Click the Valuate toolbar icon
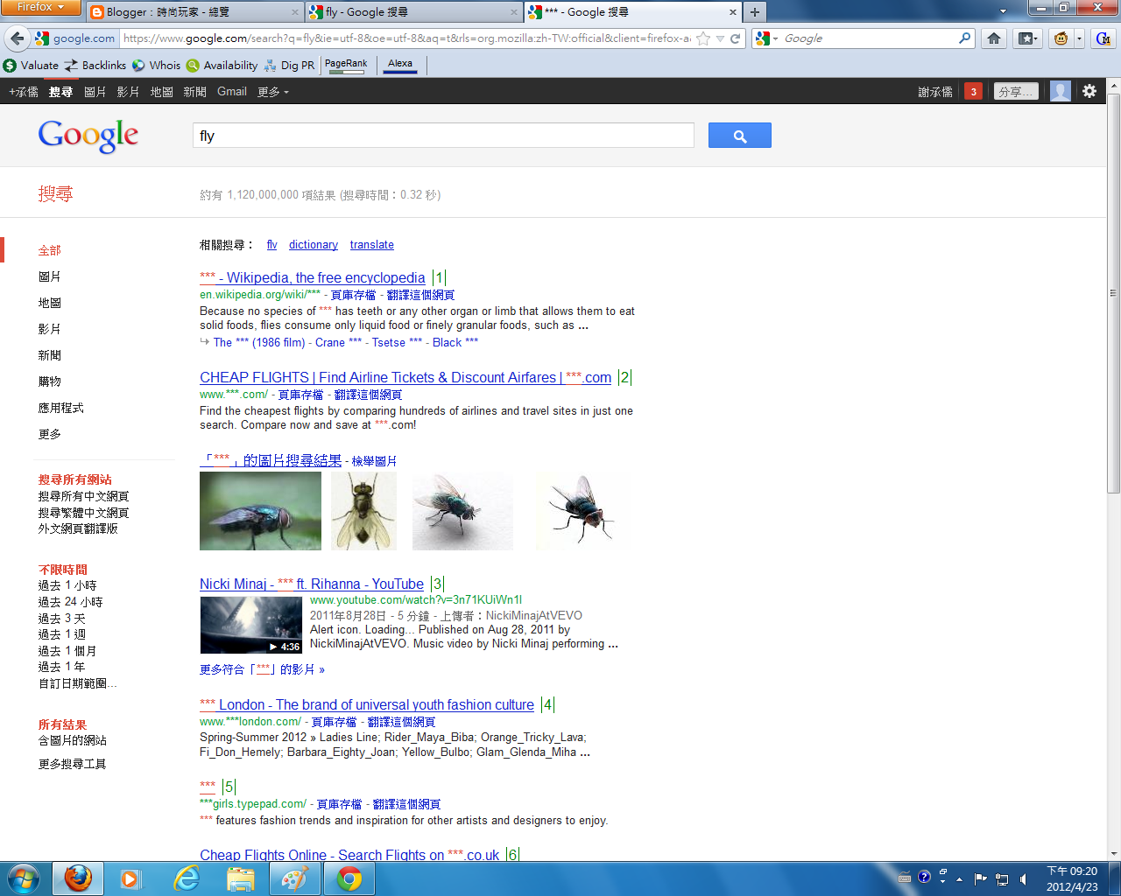Image resolution: width=1121 pixels, height=896 pixels. (x=31, y=66)
